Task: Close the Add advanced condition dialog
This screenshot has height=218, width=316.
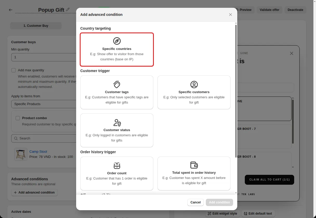Action: (230, 15)
